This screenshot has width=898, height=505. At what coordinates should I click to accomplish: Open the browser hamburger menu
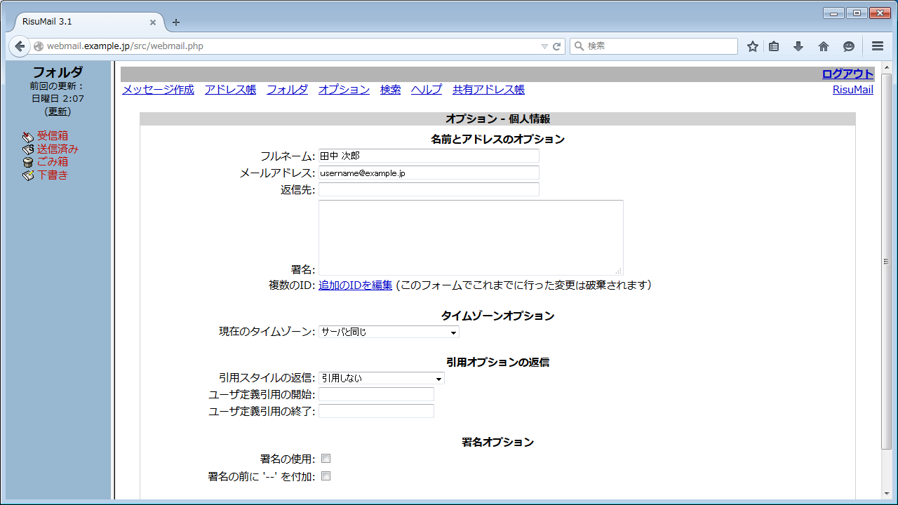pyautogui.click(x=878, y=46)
